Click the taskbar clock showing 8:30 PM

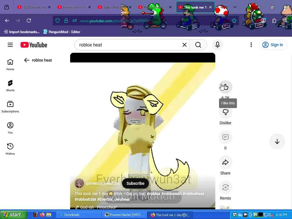[281, 215]
